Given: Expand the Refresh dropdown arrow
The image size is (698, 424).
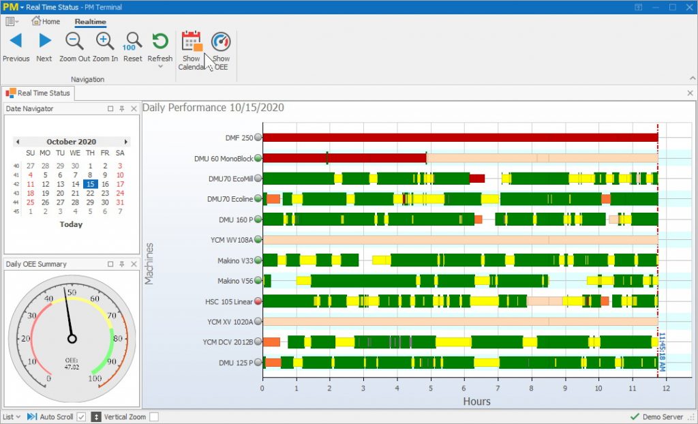Looking at the screenshot, I should [x=160, y=67].
